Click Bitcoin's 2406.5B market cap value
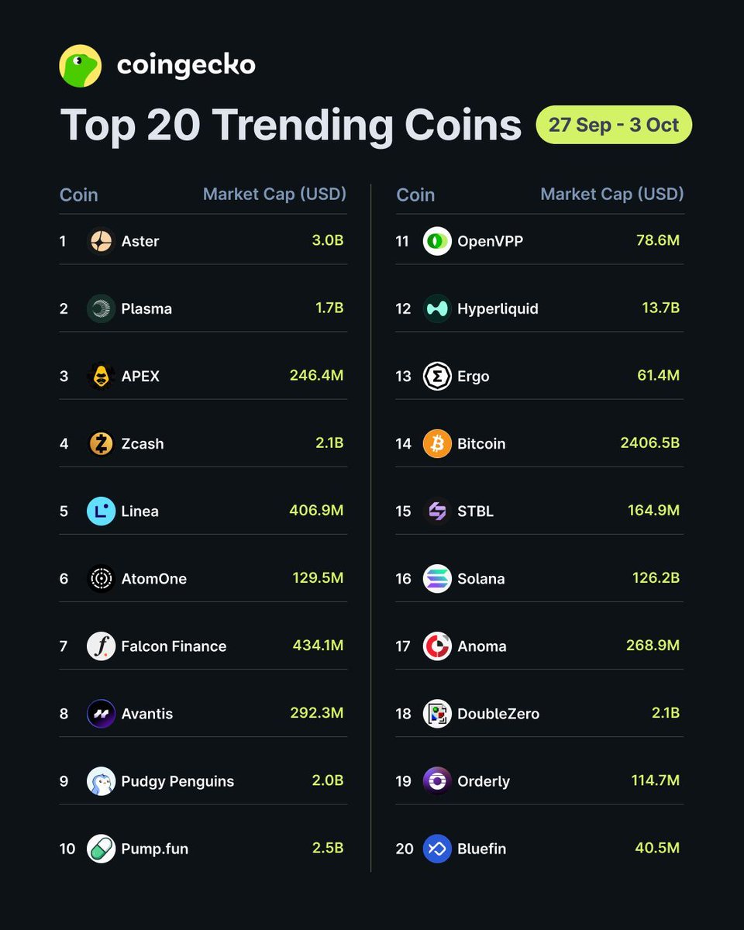 tap(649, 443)
